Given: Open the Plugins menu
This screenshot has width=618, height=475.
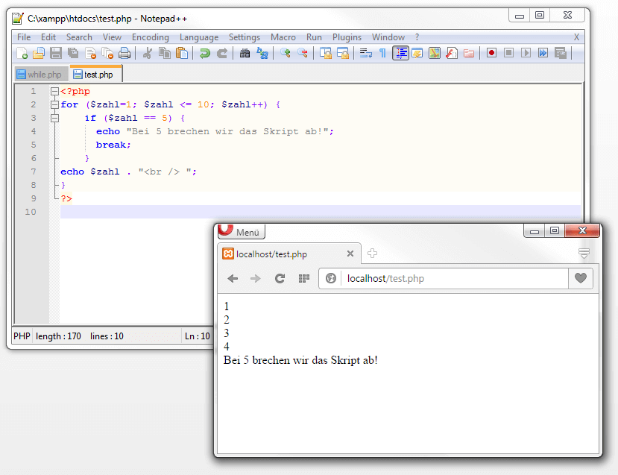Looking at the screenshot, I should [x=347, y=37].
